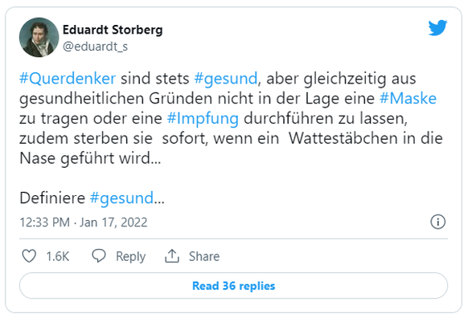Click the Share text label
Image resolution: width=468 pixels, height=318 pixels.
[x=204, y=256]
